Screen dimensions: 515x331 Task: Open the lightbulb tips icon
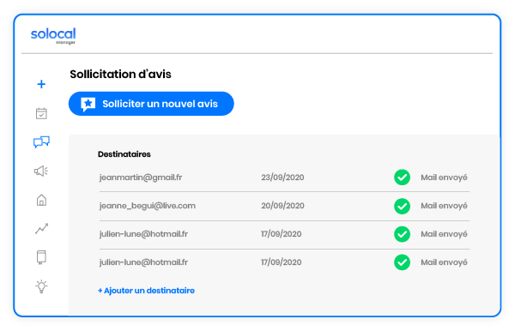(x=41, y=286)
